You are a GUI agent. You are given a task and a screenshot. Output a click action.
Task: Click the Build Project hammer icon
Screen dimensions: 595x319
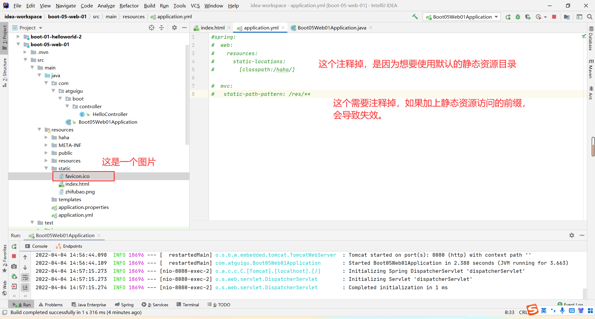tap(415, 17)
